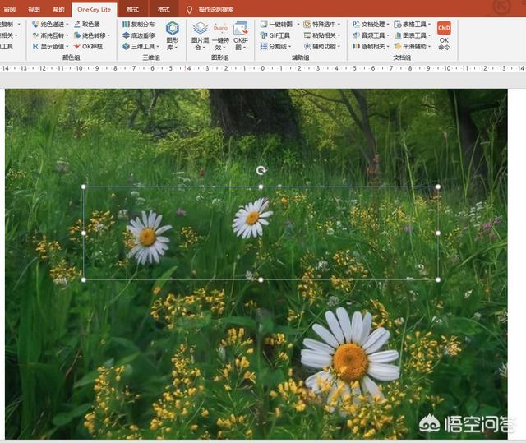
Task: Open the 视图 ribbon tab
Action: [x=34, y=9]
